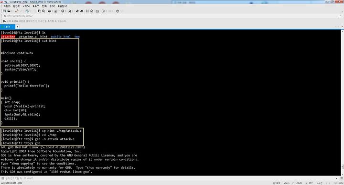Open session Properties from the toolbar icon
Screen dimensions: 344x185
pos(27,11)
